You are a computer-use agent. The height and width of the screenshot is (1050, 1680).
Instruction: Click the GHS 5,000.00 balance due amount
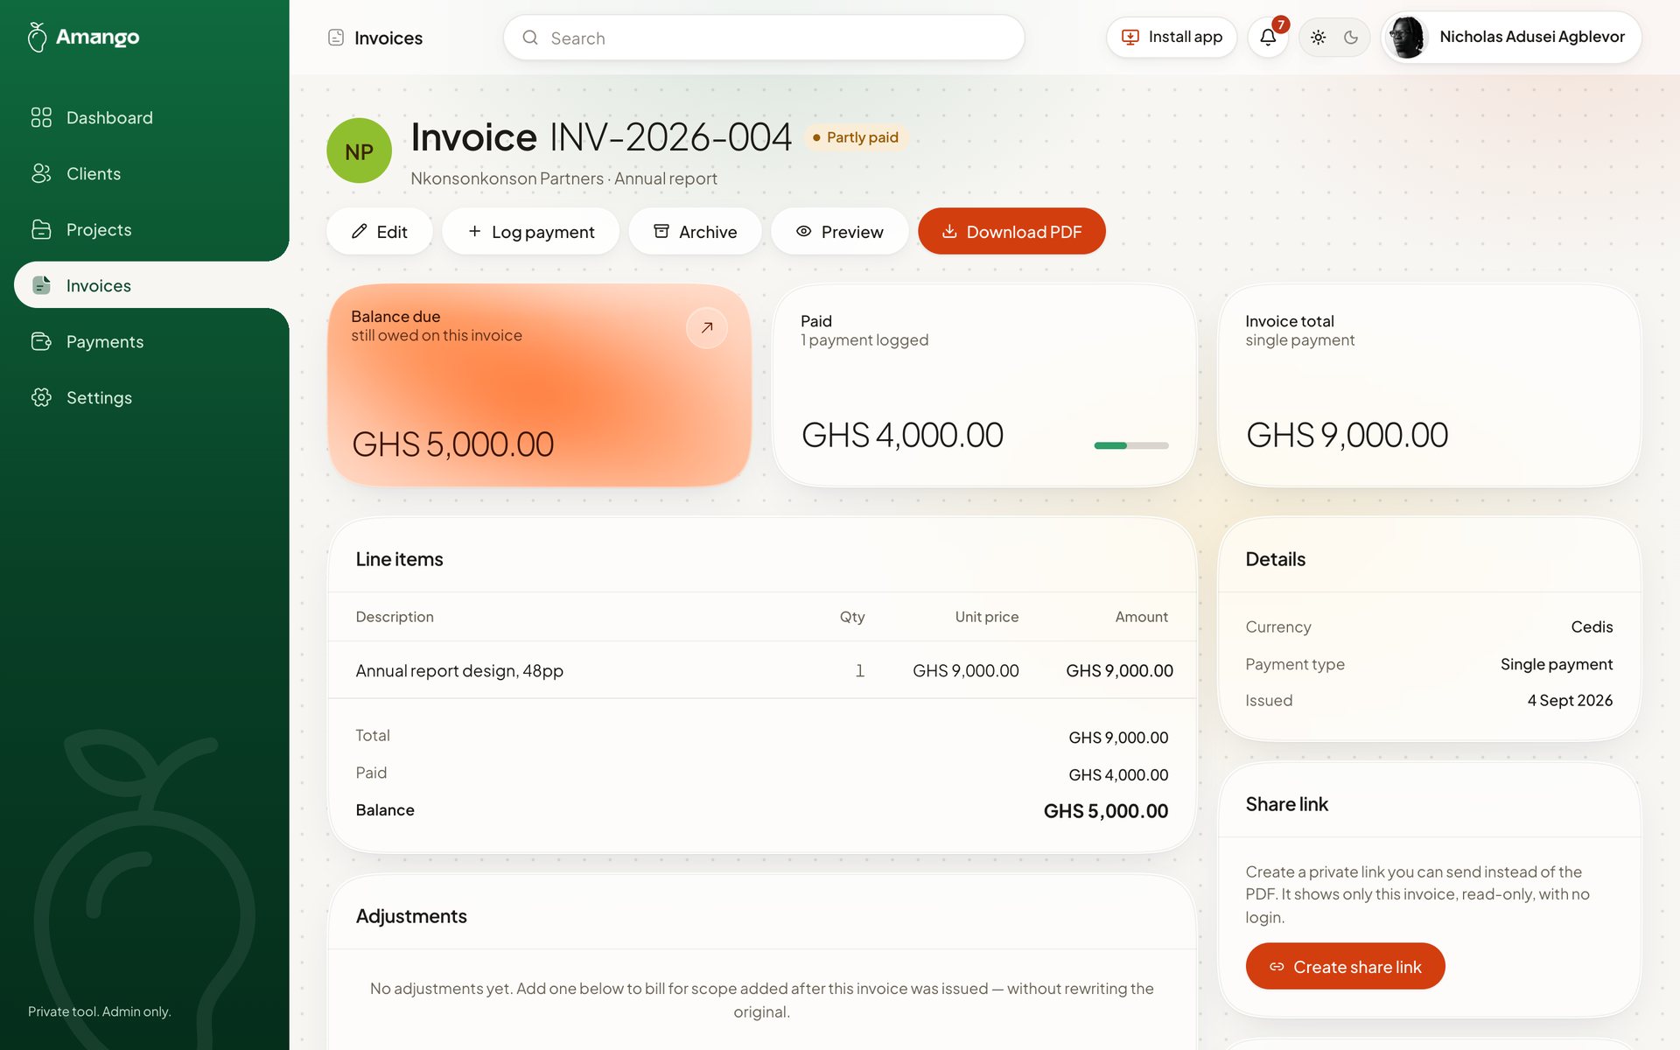(452, 444)
